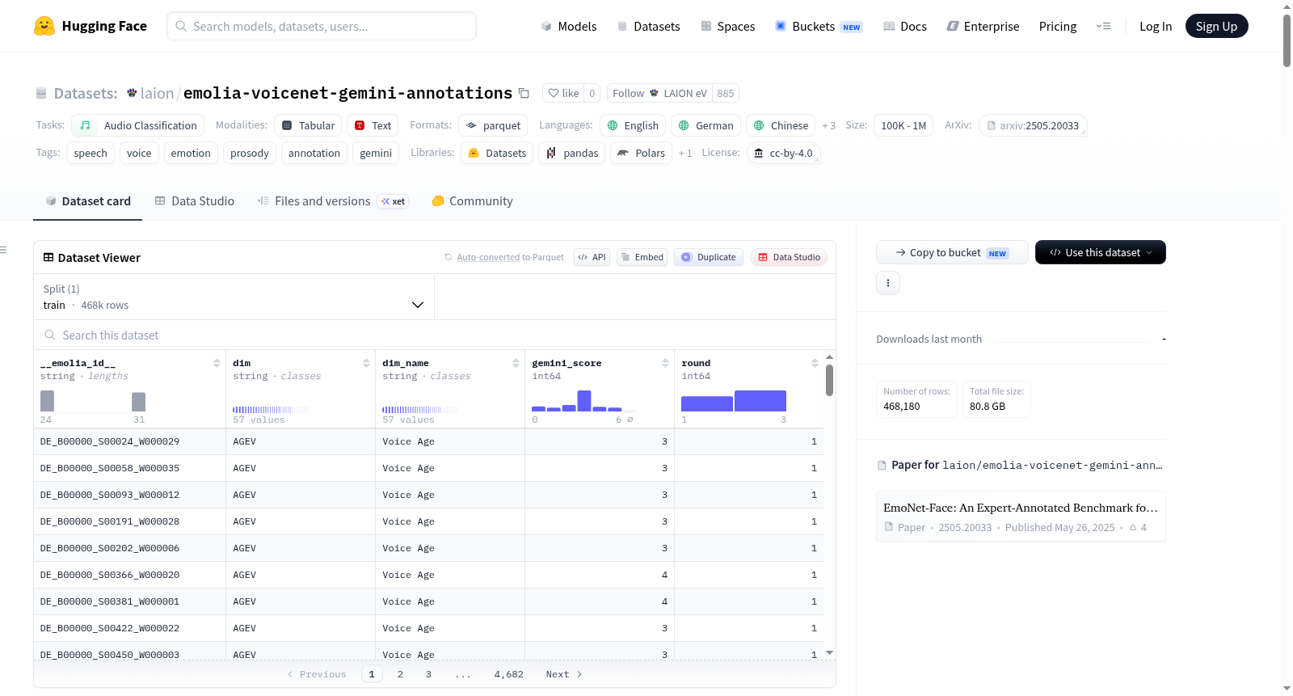Select the Tabular modality tag
This screenshot has height=696, width=1293.
coord(308,125)
